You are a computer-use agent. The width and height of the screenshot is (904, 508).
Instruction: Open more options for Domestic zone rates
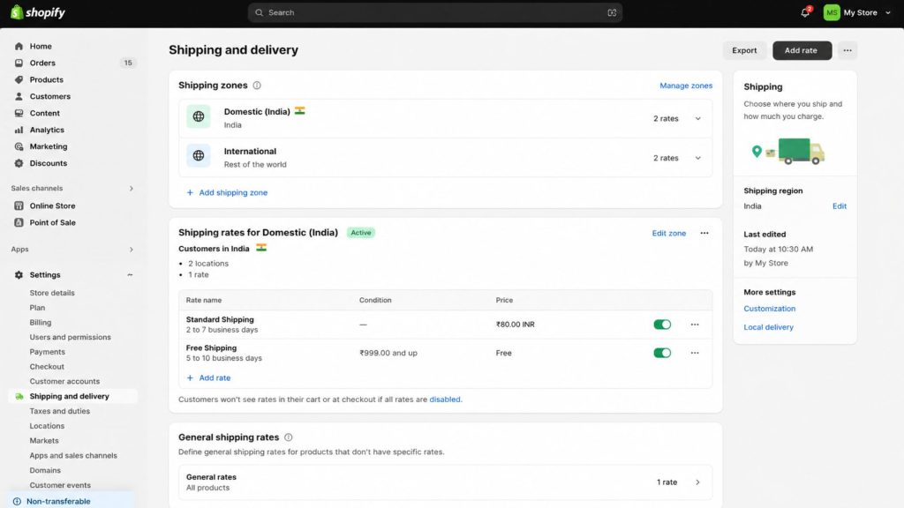[x=704, y=233]
